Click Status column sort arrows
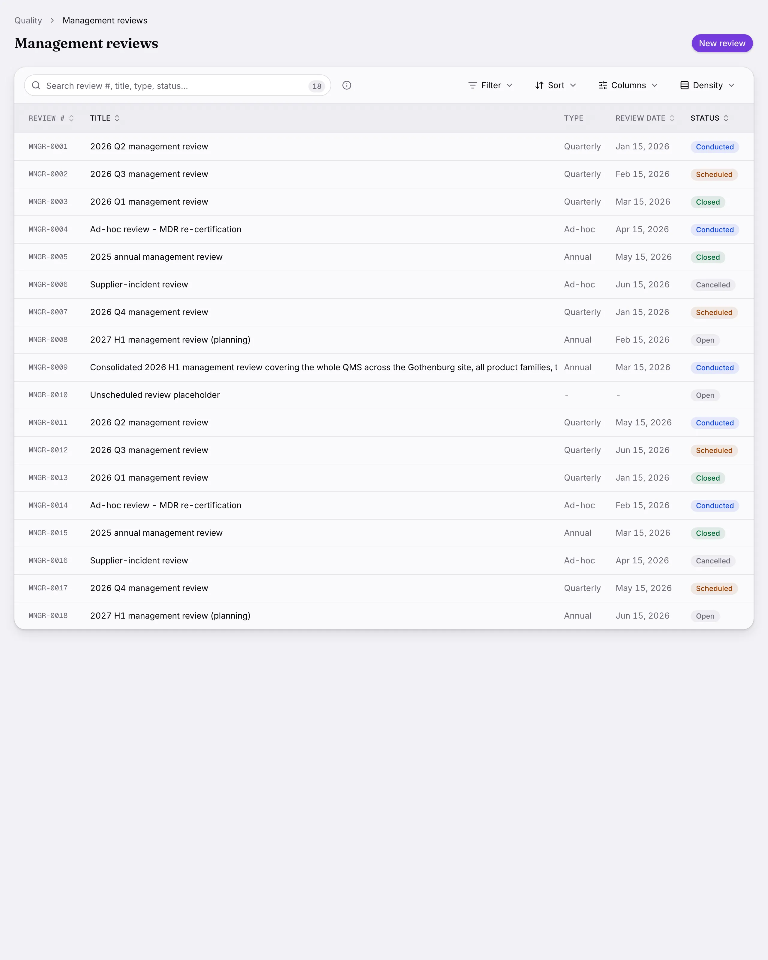 point(726,118)
